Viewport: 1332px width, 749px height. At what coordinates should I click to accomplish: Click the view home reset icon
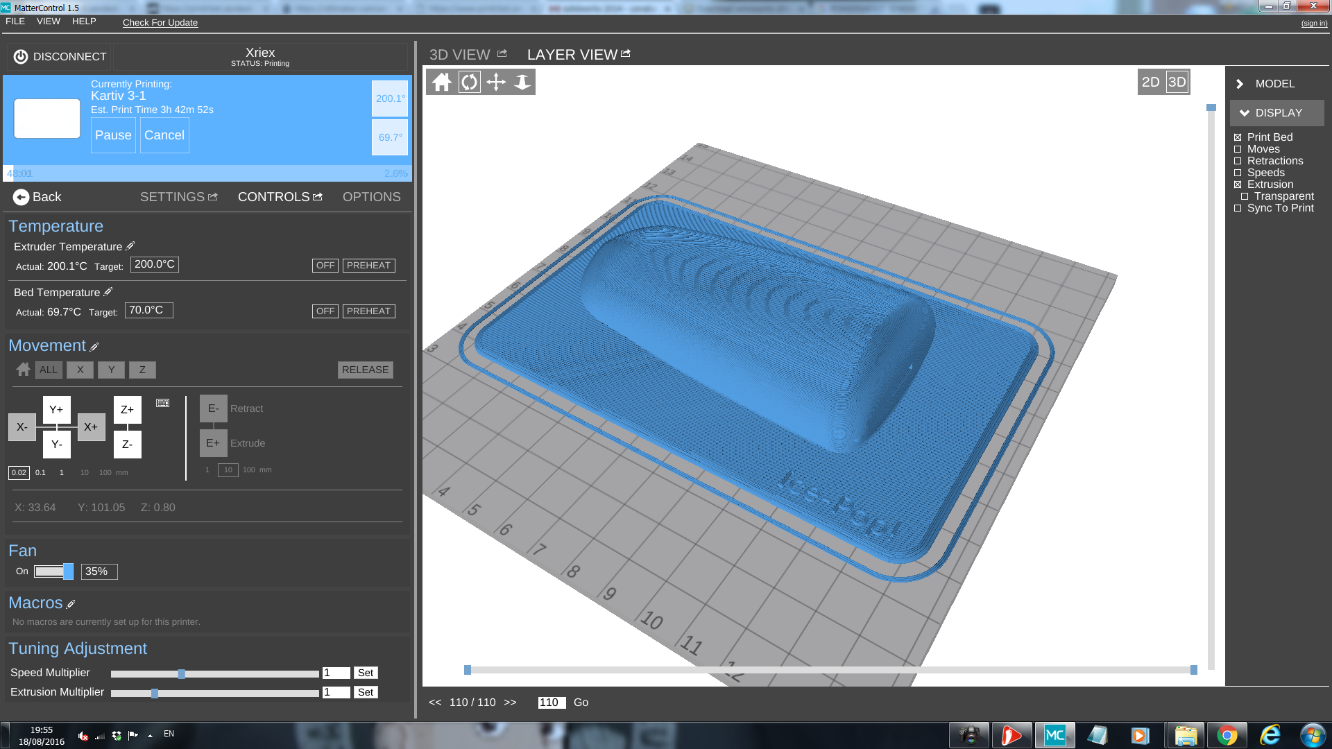click(x=442, y=83)
